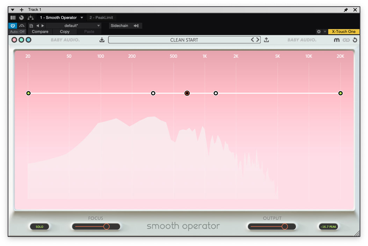The image size is (368, 246).
Task: Open the preset file document icon
Action: 31,26
